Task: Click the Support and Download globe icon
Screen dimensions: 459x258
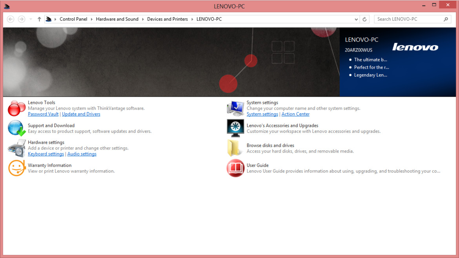Action: point(17,128)
